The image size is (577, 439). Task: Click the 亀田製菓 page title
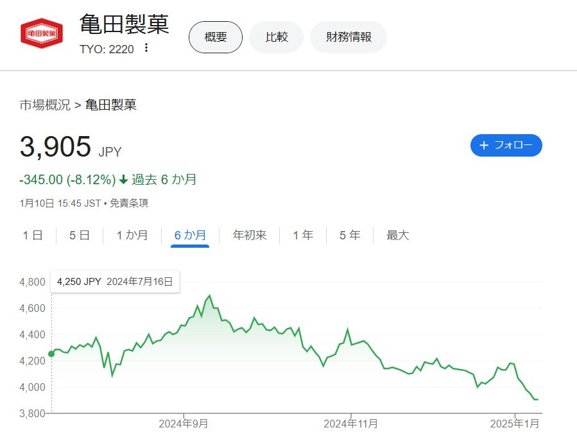125,24
